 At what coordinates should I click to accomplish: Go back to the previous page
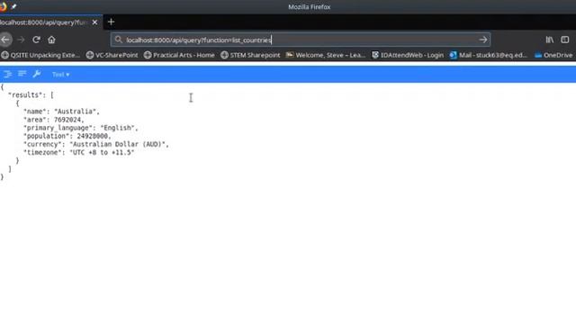[5, 40]
